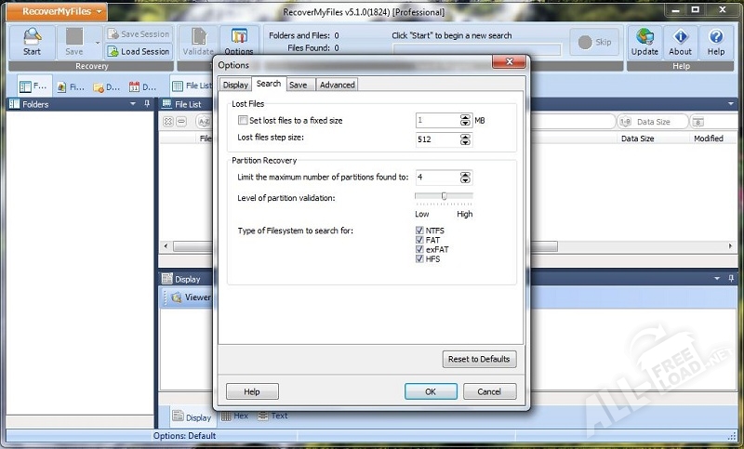Viewport: 744px width, 449px height.
Task: Open the Save tab in Options
Action: [298, 85]
